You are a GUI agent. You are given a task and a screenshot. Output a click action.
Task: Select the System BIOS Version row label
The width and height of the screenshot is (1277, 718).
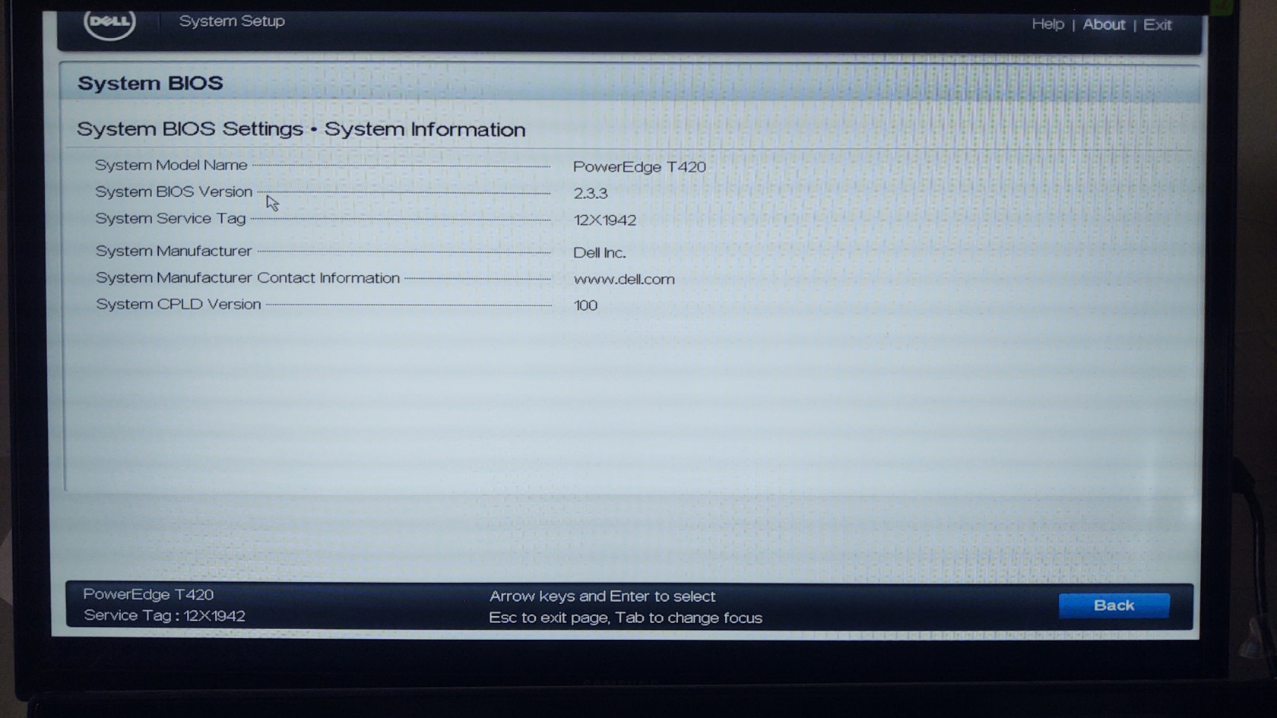173,191
